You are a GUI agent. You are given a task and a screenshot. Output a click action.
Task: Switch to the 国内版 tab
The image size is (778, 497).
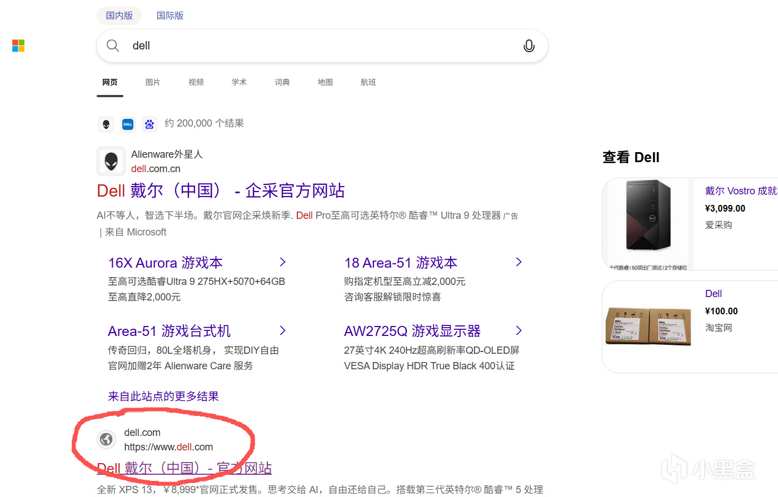[x=119, y=16]
